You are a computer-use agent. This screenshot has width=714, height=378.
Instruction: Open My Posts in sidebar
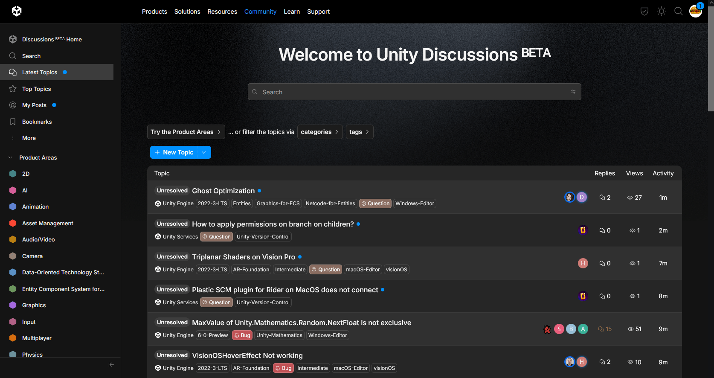(x=57, y=105)
